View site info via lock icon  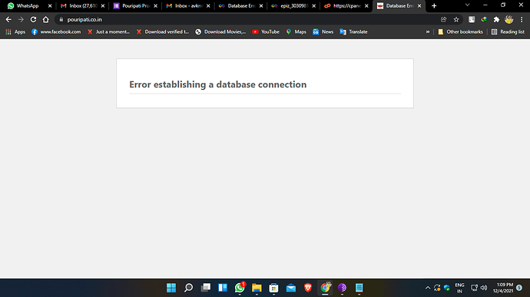tap(61, 20)
